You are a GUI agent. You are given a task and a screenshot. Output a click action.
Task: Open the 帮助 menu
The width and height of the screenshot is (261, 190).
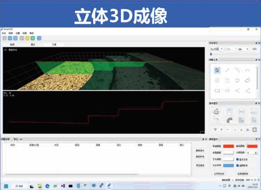(32, 33)
